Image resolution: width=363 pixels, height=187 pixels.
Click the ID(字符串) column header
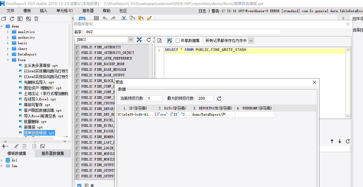(136, 108)
